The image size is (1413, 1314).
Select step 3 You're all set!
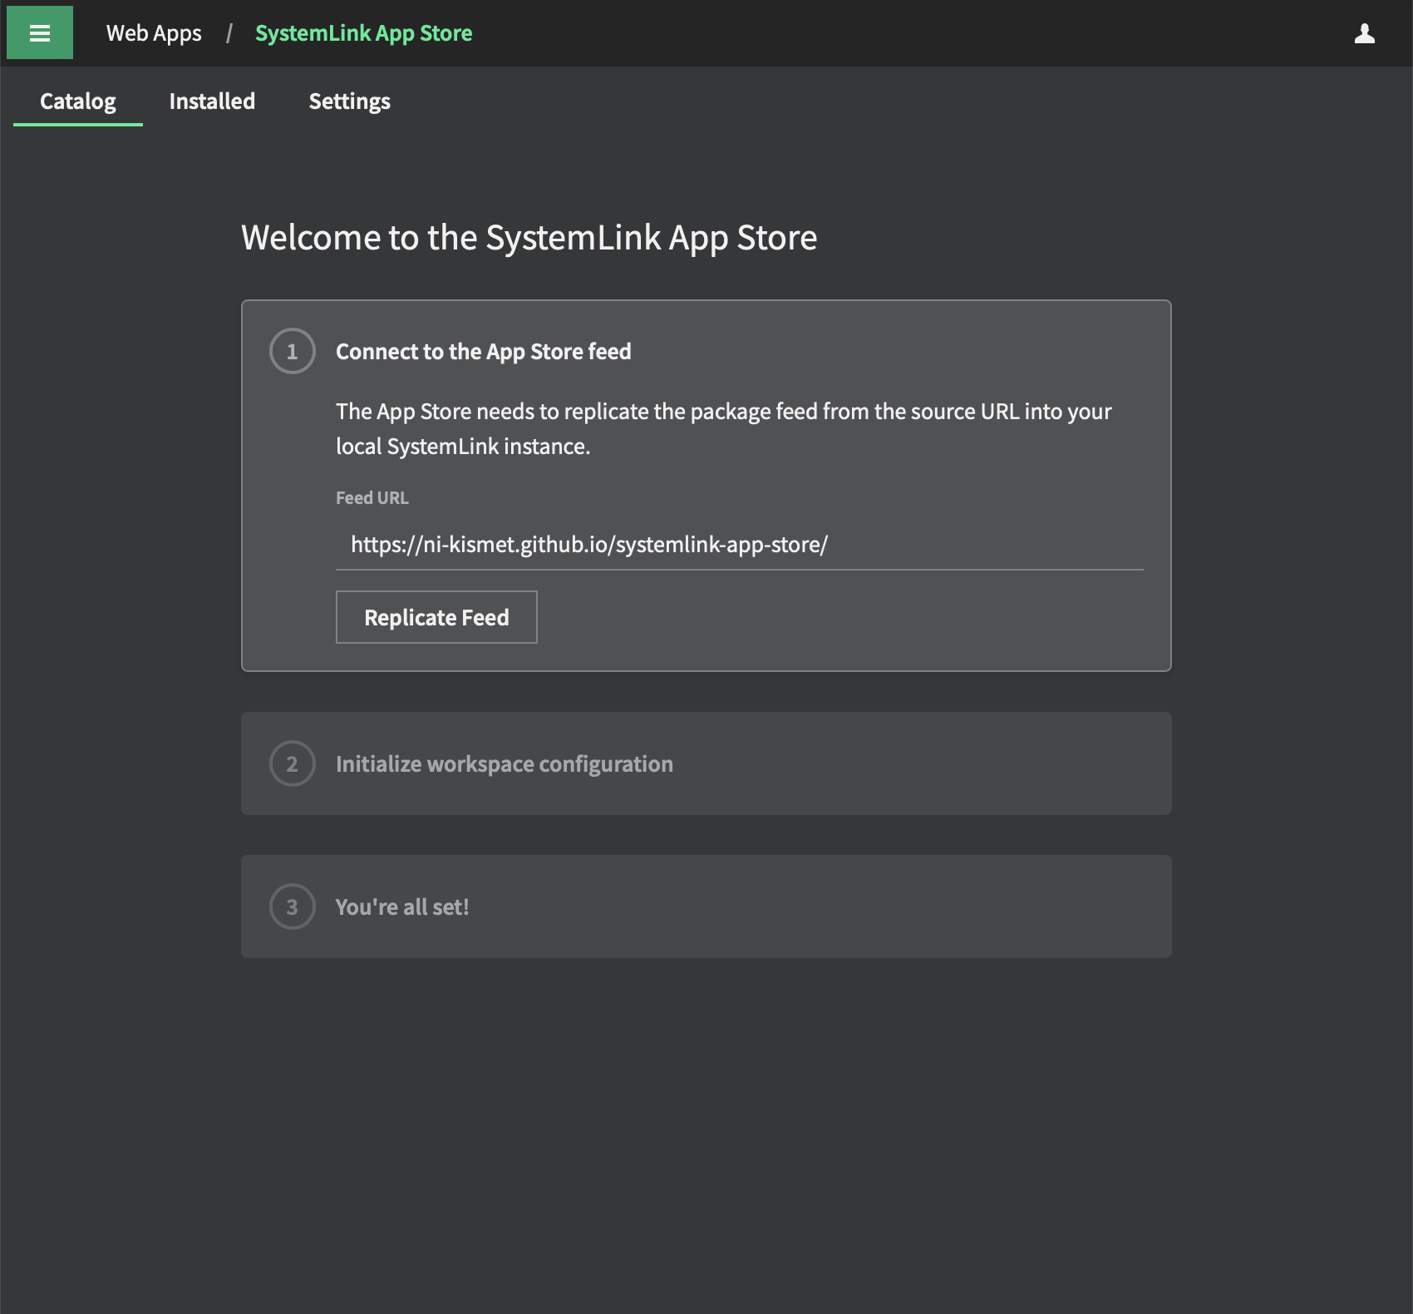tap(706, 906)
